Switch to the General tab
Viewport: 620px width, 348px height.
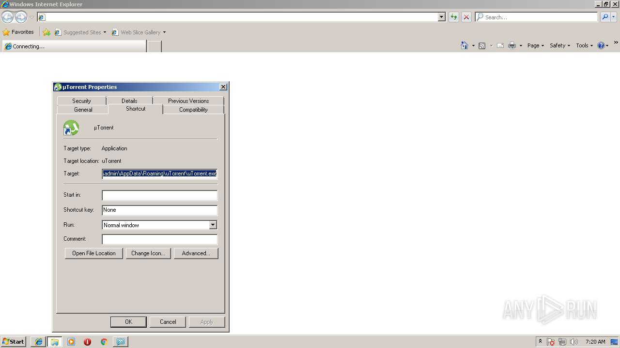(83, 110)
